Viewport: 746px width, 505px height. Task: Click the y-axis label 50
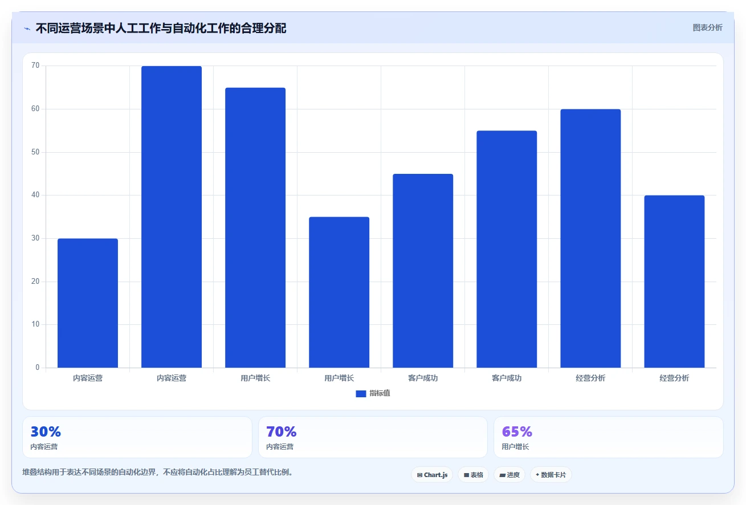[x=35, y=152]
